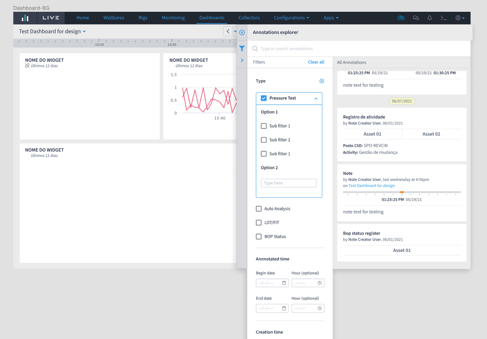Screen dimensions: 487x339
Task: Enable the Auto Analysis checkbox
Action: (x=259, y=209)
